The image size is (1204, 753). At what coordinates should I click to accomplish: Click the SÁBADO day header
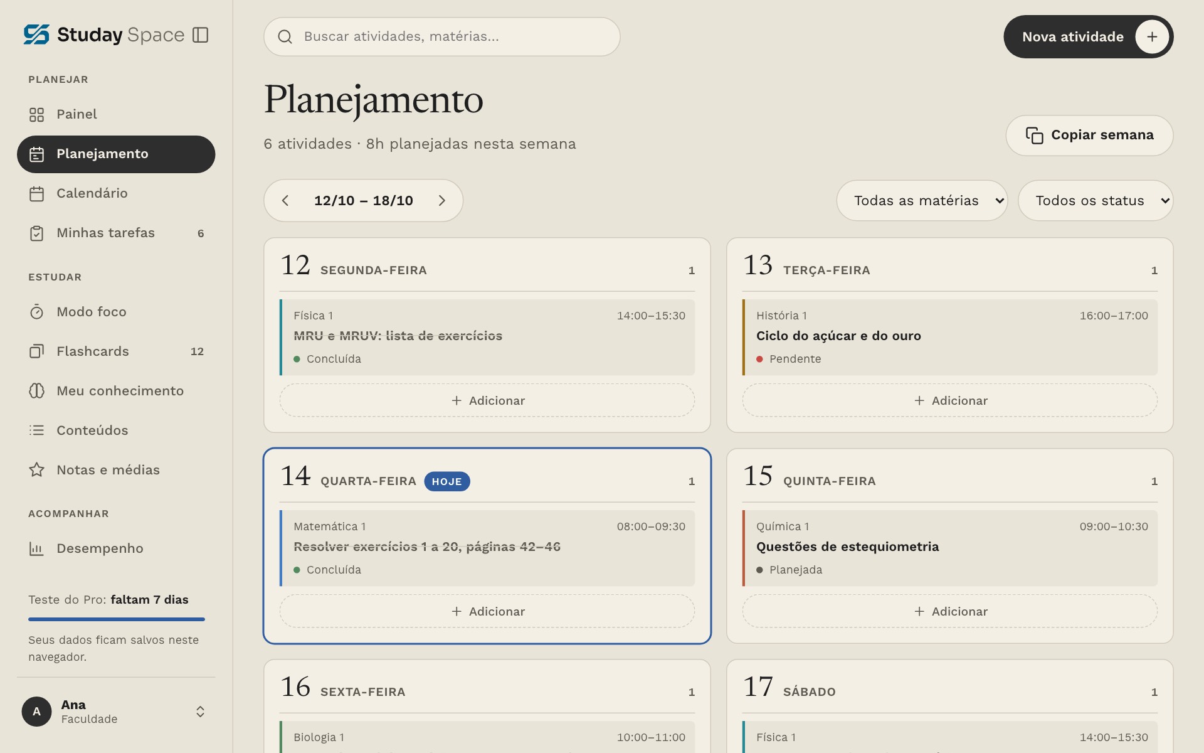pyautogui.click(x=810, y=692)
